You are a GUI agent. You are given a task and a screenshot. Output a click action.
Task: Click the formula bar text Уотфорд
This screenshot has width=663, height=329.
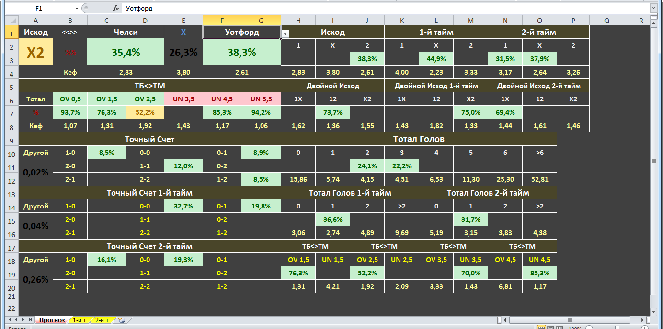click(139, 9)
